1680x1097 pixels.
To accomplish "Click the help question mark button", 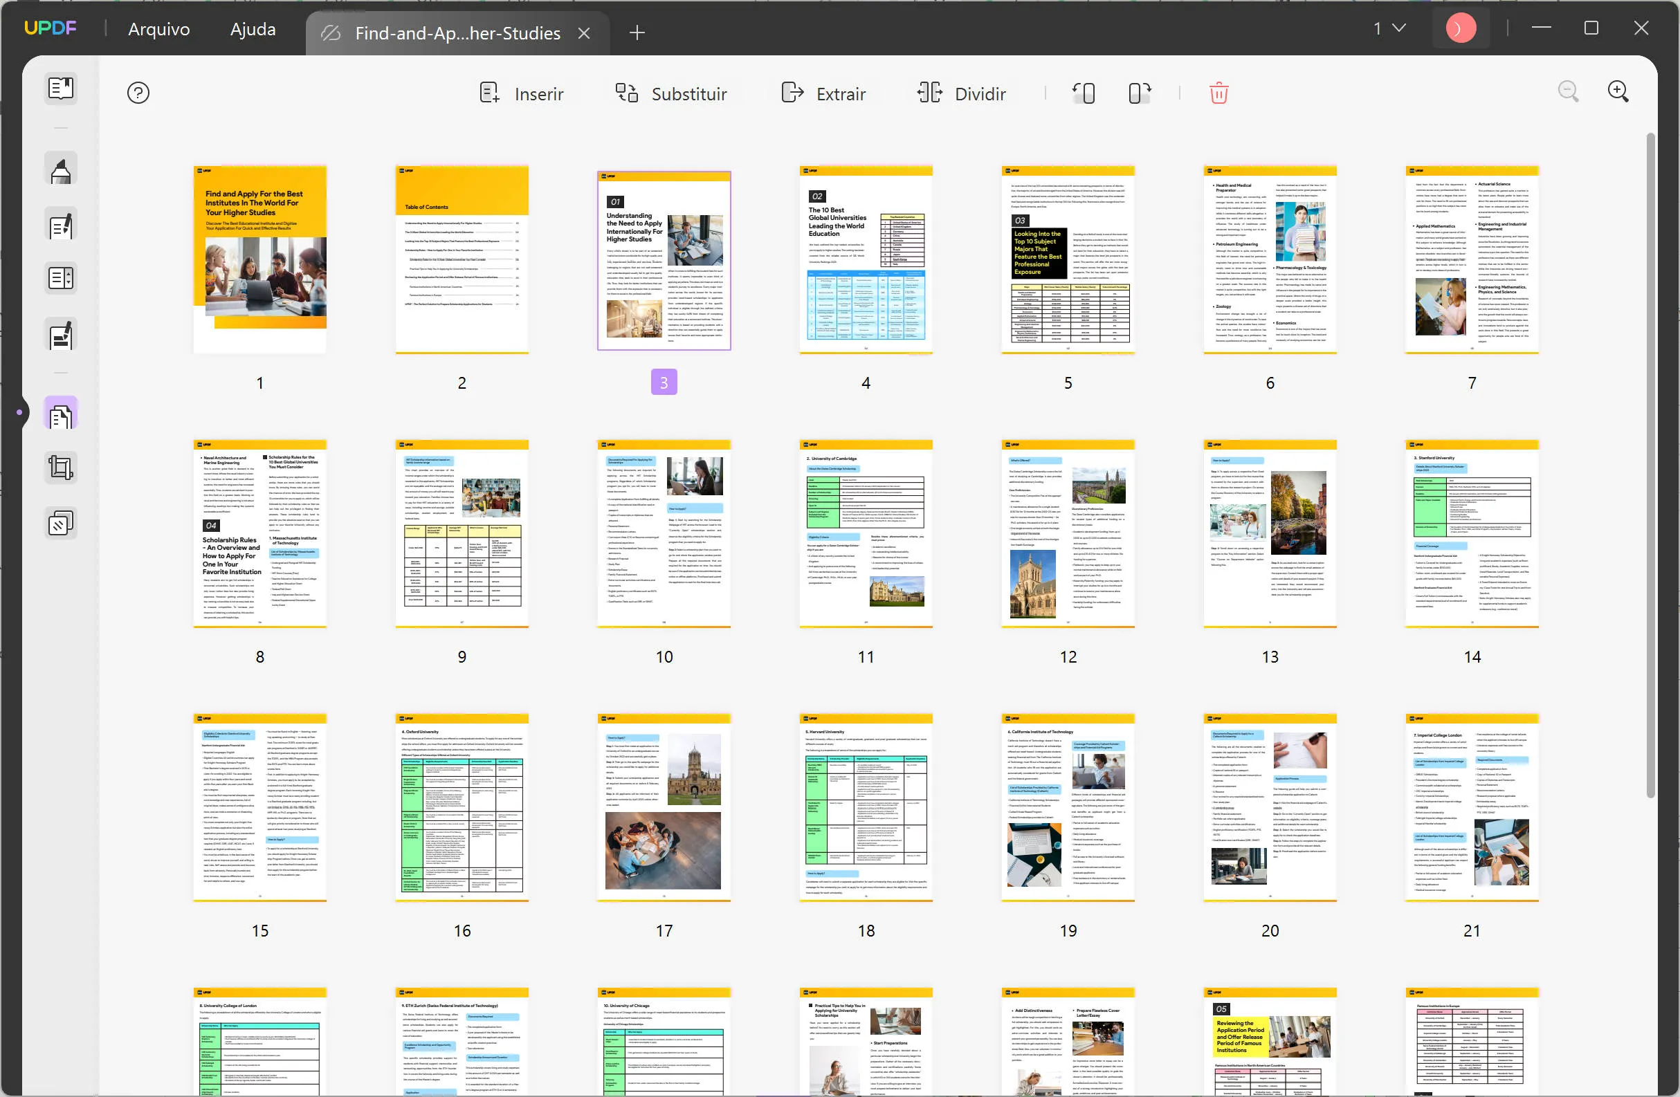I will [x=137, y=92].
